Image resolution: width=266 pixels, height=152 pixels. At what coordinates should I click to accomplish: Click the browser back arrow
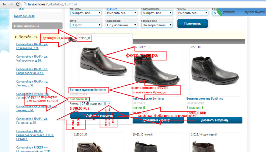[4, 4]
